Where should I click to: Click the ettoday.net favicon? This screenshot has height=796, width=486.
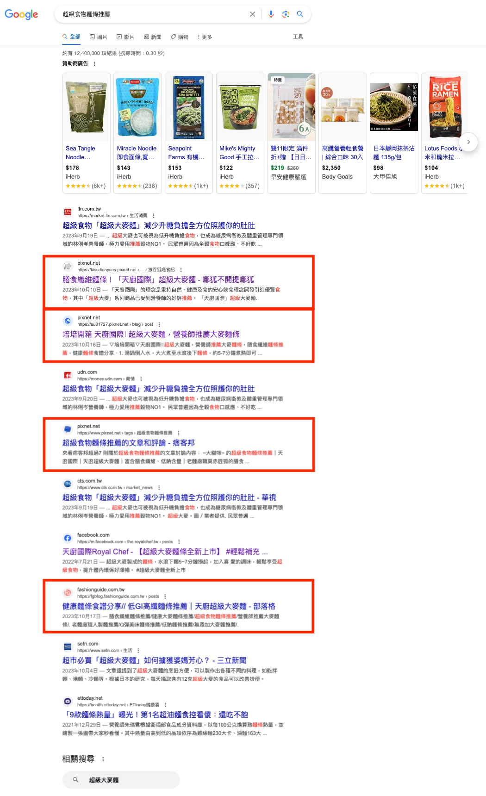[x=68, y=701]
